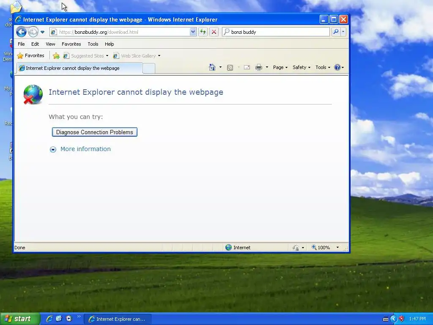Click the 1:47 PM clock
The image size is (433, 325).
pyautogui.click(x=417, y=319)
